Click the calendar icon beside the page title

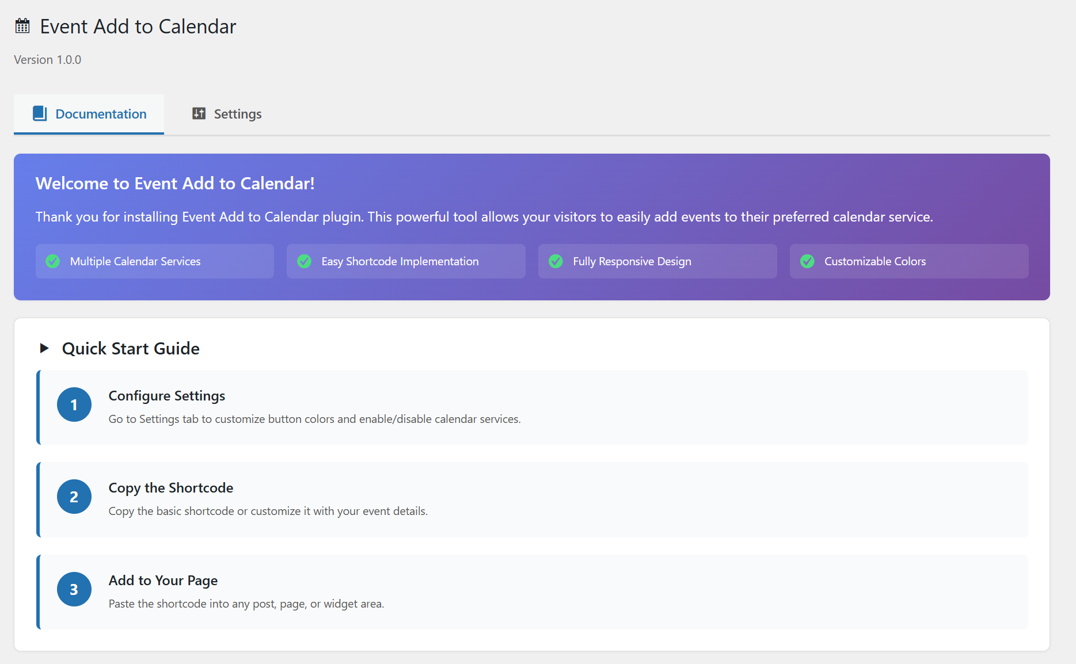pos(22,26)
